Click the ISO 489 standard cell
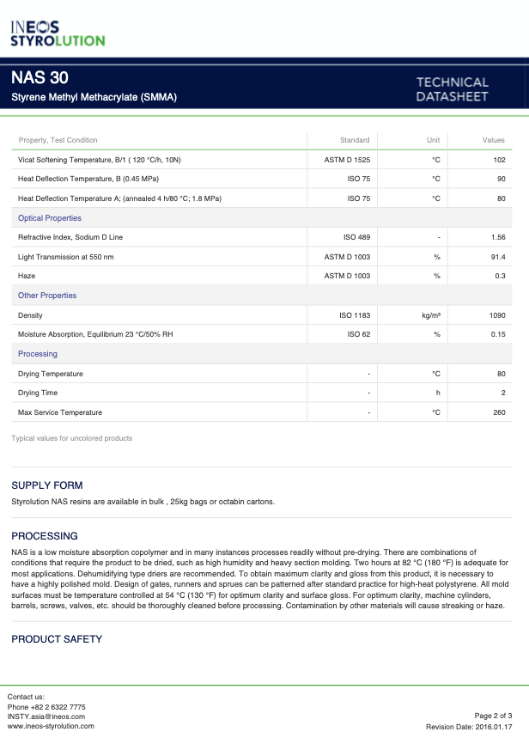Screen dimensions: 529x744 tap(356, 237)
